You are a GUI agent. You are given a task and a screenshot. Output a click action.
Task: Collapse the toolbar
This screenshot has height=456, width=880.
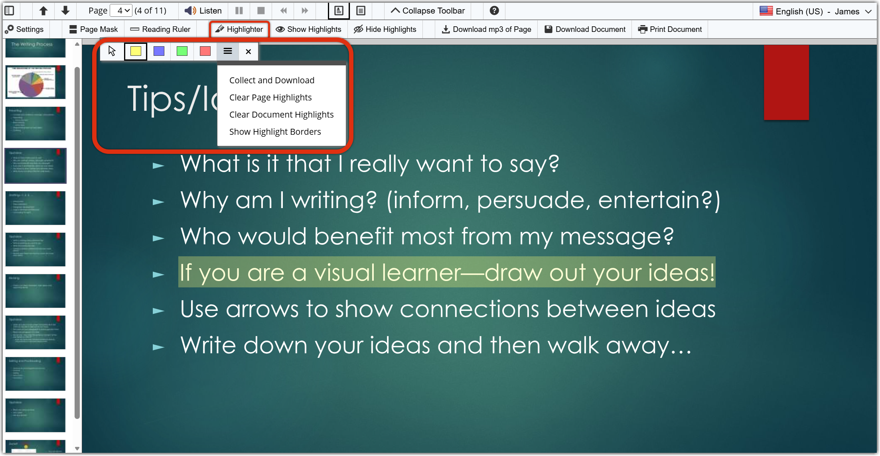coord(428,11)
